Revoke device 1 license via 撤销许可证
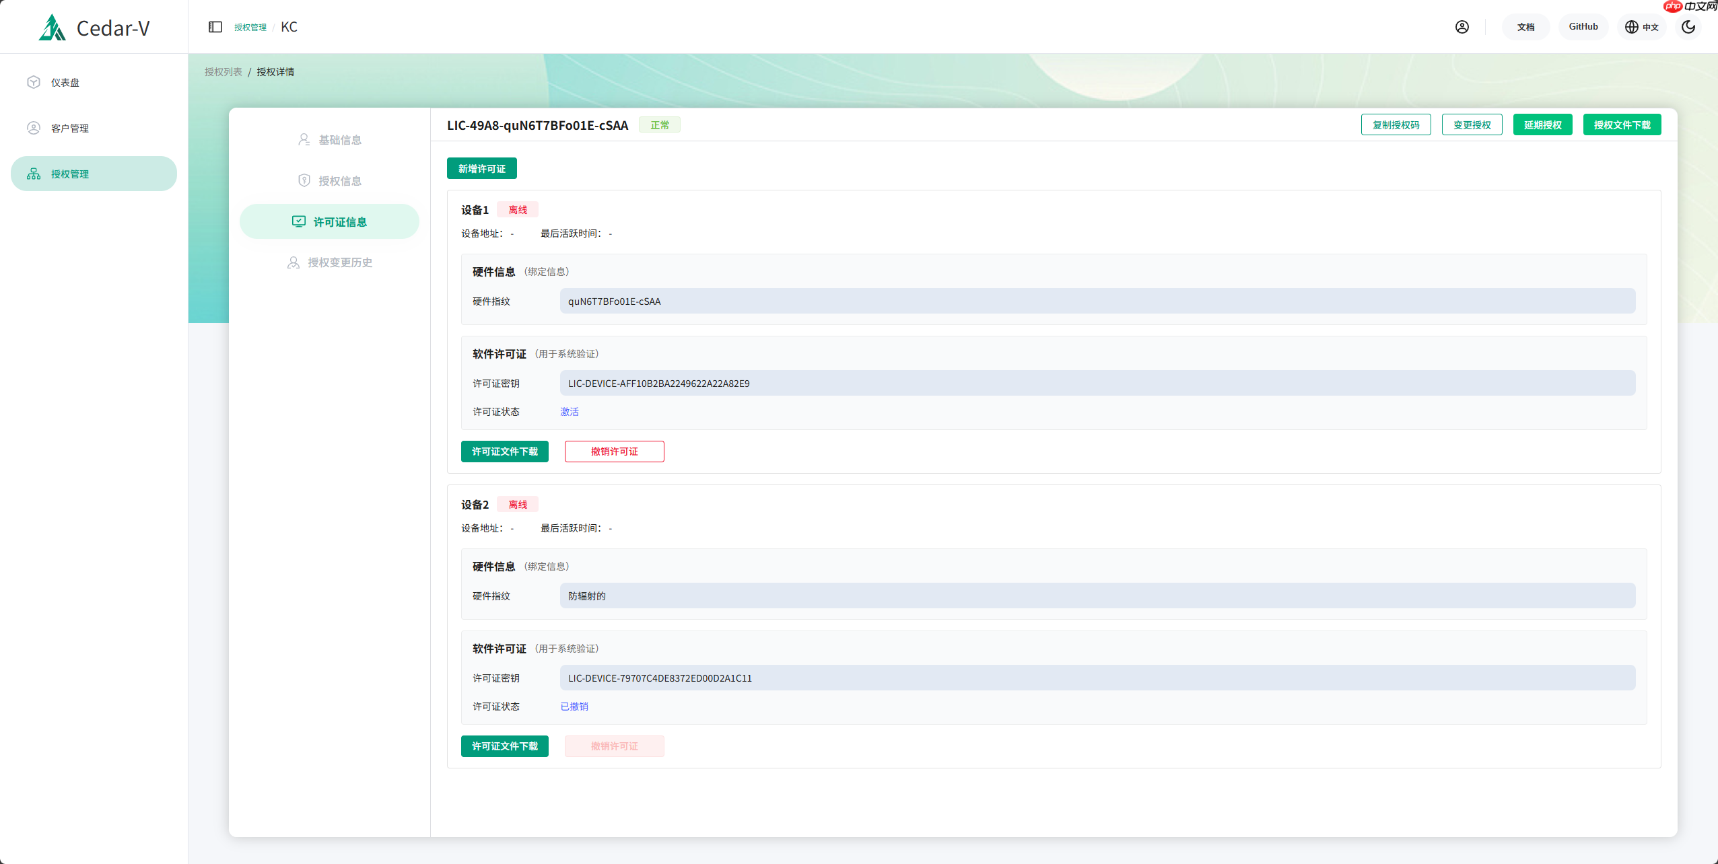Viewport: 1718px width, 864px height. pos(613,452)
